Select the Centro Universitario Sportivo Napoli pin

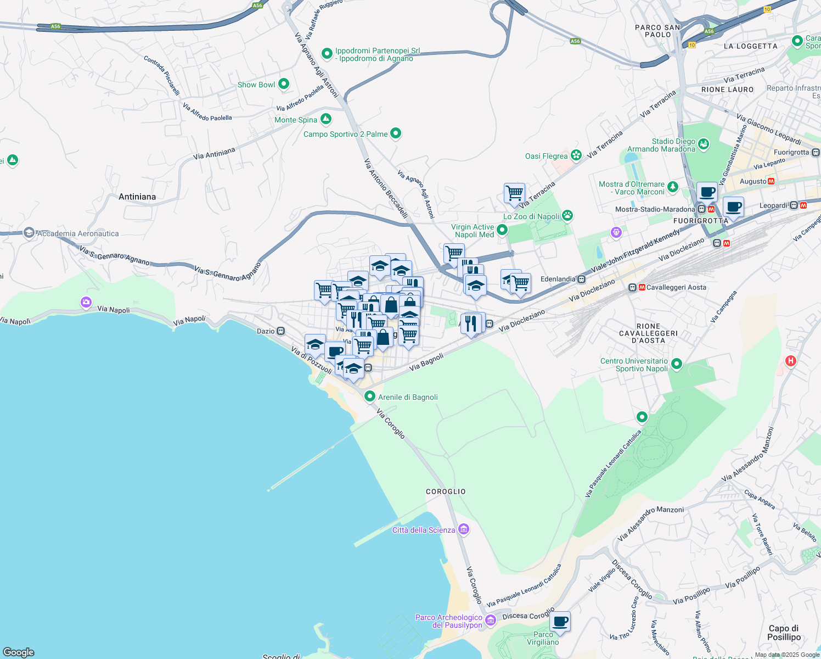pos(677,364)
